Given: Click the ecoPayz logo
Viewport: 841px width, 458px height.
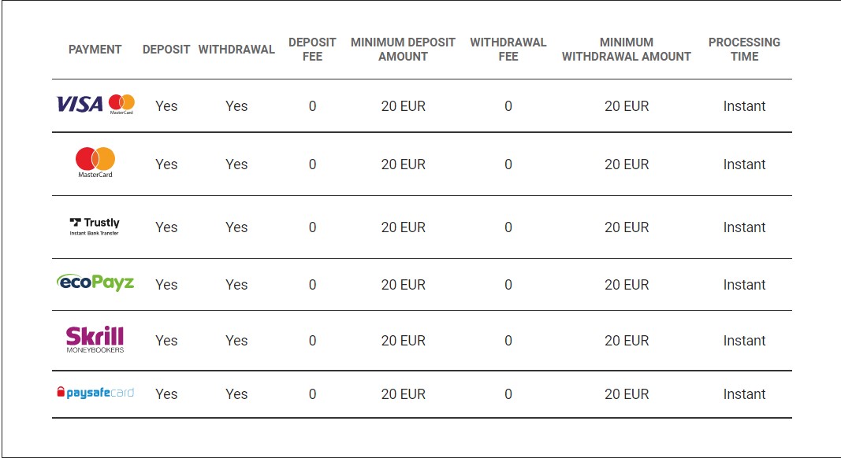Looking at the screenshot, I should click(x=95, y=282).
